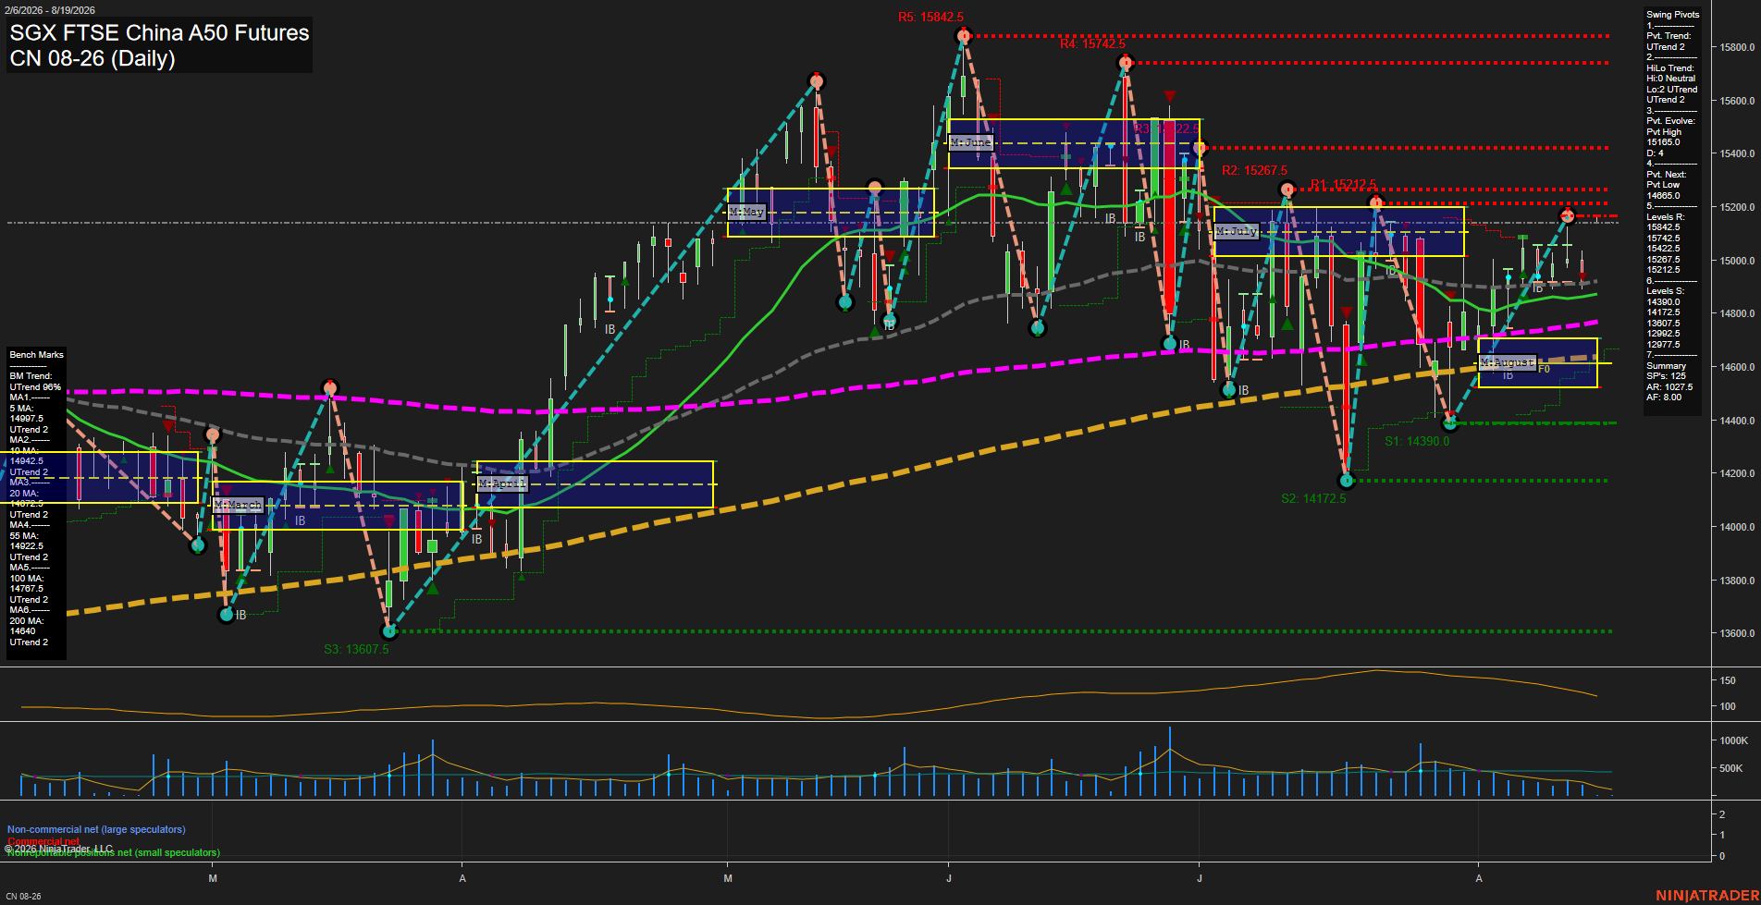The height and width of the screenshot is (905, 1761).
Task: Click the 15400.0 price axis label
Action: pyautogui.click(x=1736, y=154)
